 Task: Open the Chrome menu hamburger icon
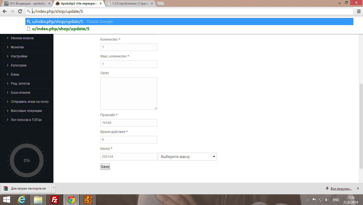pyautogui.click(x=359, y=11)
